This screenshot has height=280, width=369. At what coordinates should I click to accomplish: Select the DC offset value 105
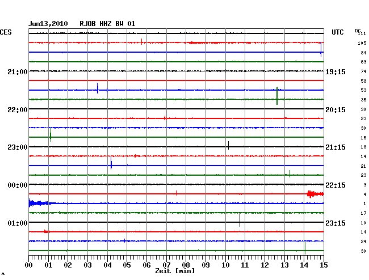362,43
